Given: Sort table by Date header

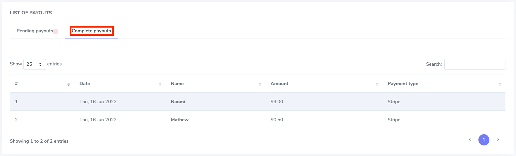Looking at the screenshot, I should [x=85, y=83].
